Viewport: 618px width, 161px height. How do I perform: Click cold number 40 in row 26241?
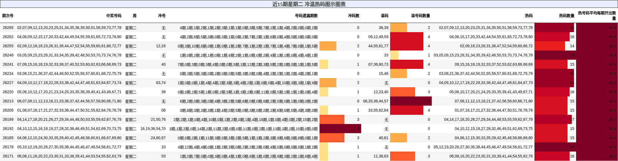[163, 64]
